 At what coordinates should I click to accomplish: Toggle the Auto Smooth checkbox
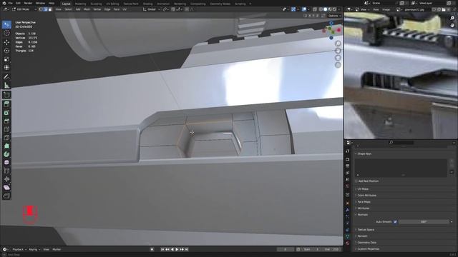coord(395,222)
